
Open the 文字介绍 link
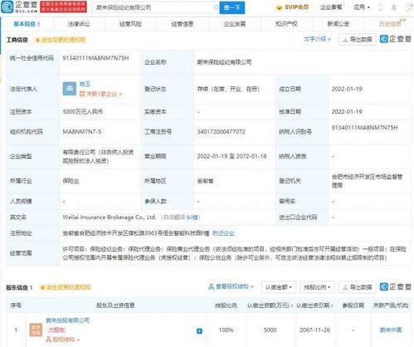click(x=317, y=39)
